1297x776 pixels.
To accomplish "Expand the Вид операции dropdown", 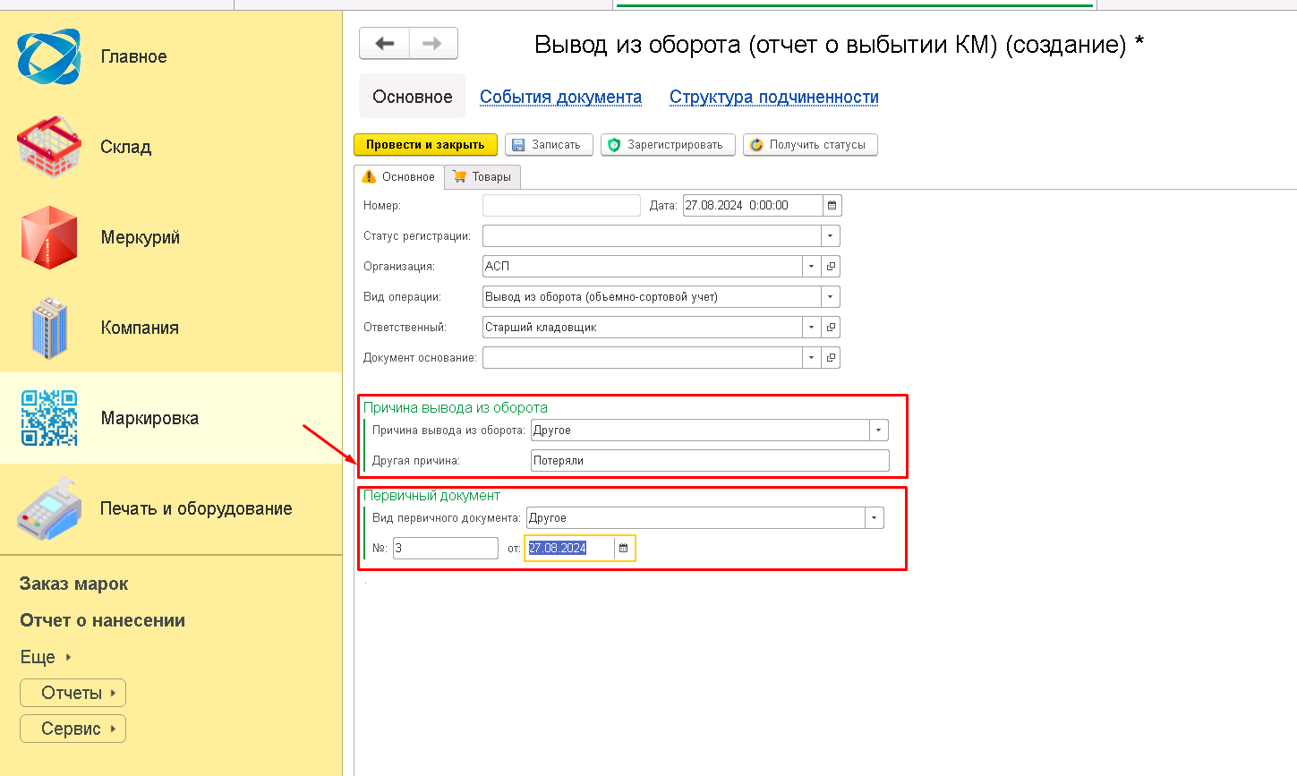I will pos(831,297).
